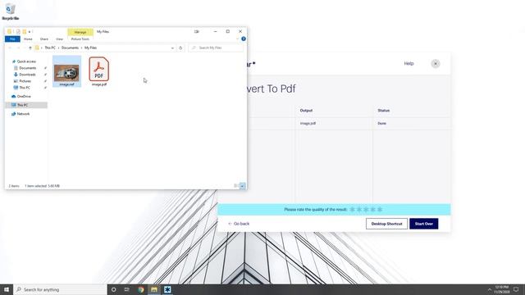
Task: Click quick access toolbar properties icon
Action: (18, 31)
